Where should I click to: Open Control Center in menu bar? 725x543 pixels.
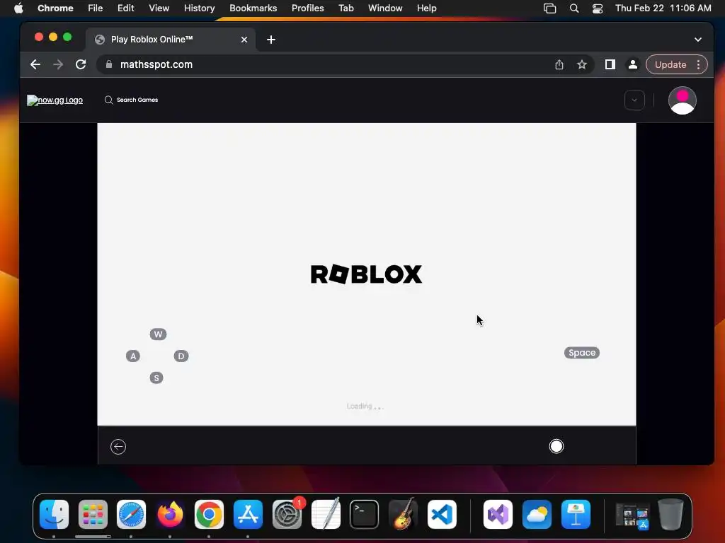pos(598,8)
